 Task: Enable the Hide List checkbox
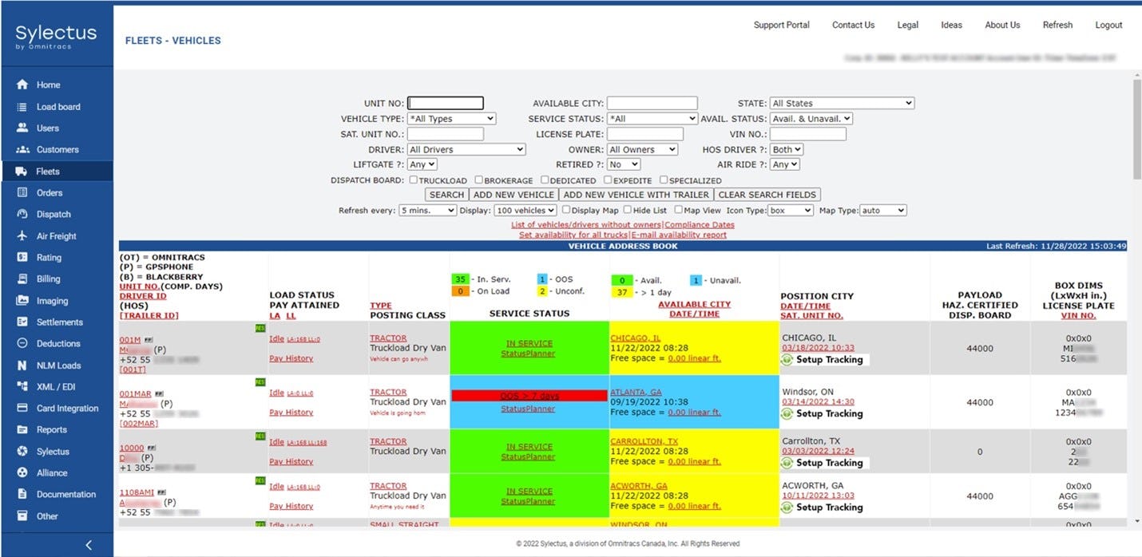(x=626, y=210)
